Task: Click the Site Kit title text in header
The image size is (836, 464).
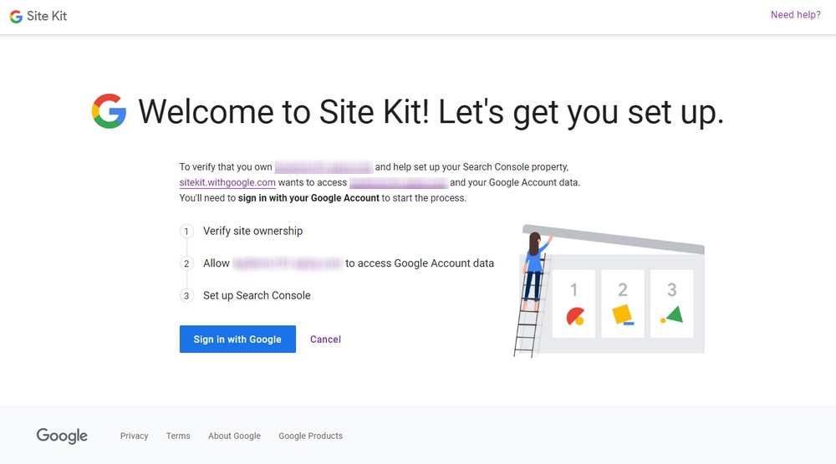Action: pyautogui.click(x=47, y=17)
